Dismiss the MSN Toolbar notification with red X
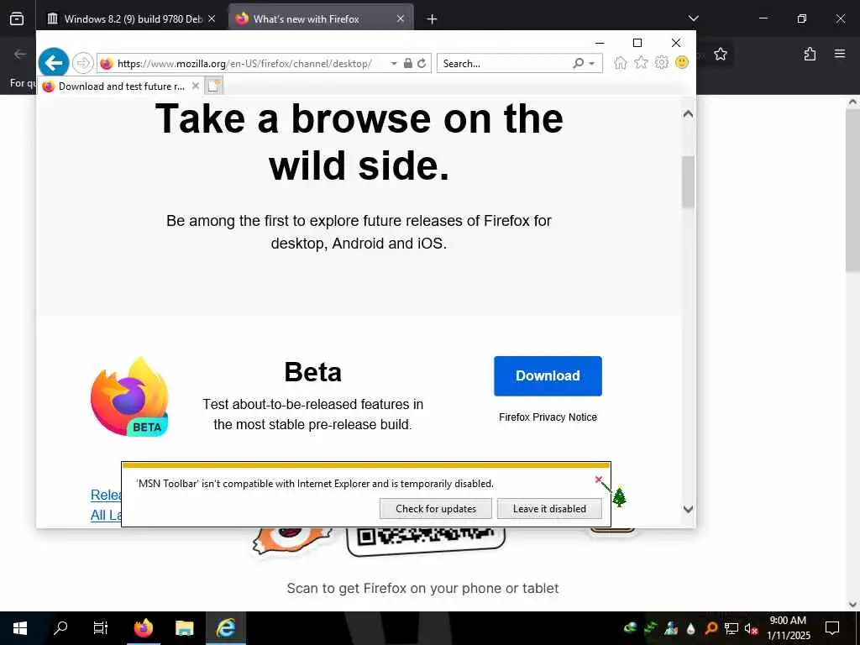 pos(598,480)
